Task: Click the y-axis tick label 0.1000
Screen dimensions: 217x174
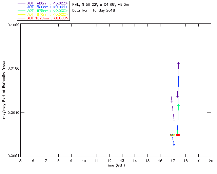Action: [13, 25]
